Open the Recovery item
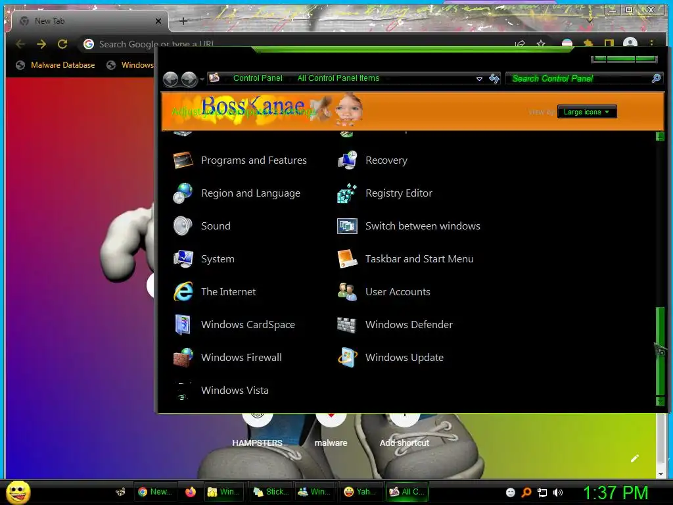Viewport: 673px width, 505px height. click(372, 160)
